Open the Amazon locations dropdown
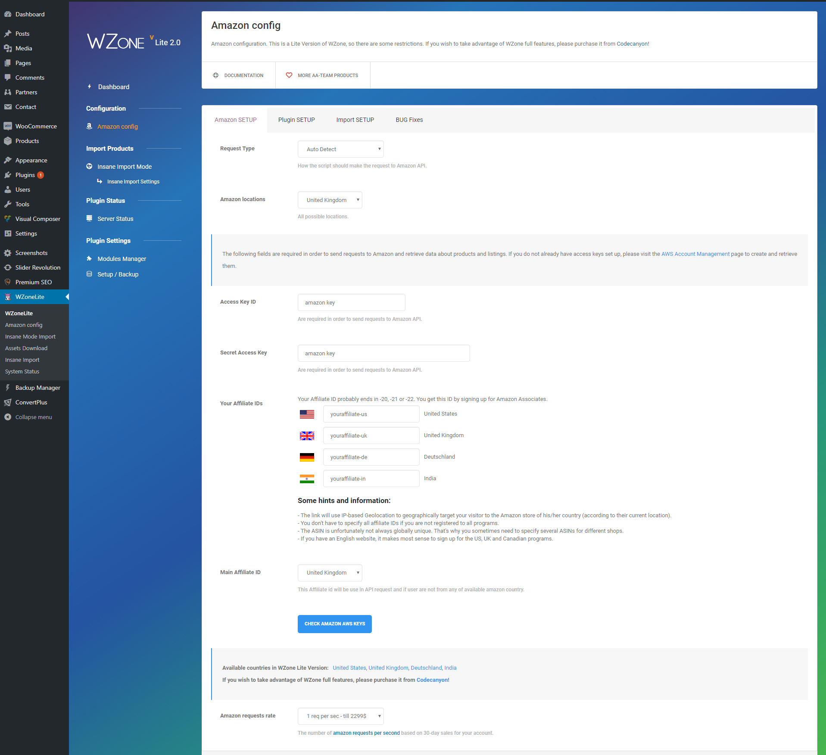The image size is (826, 755). tap(330, 200)
